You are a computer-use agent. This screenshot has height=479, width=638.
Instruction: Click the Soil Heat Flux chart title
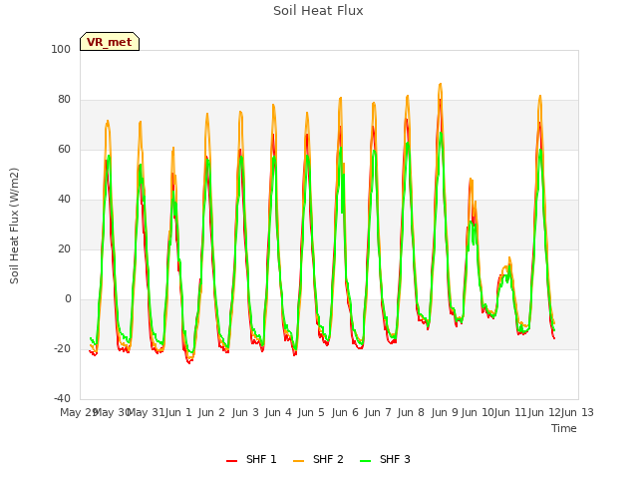(x=318, y=11)
